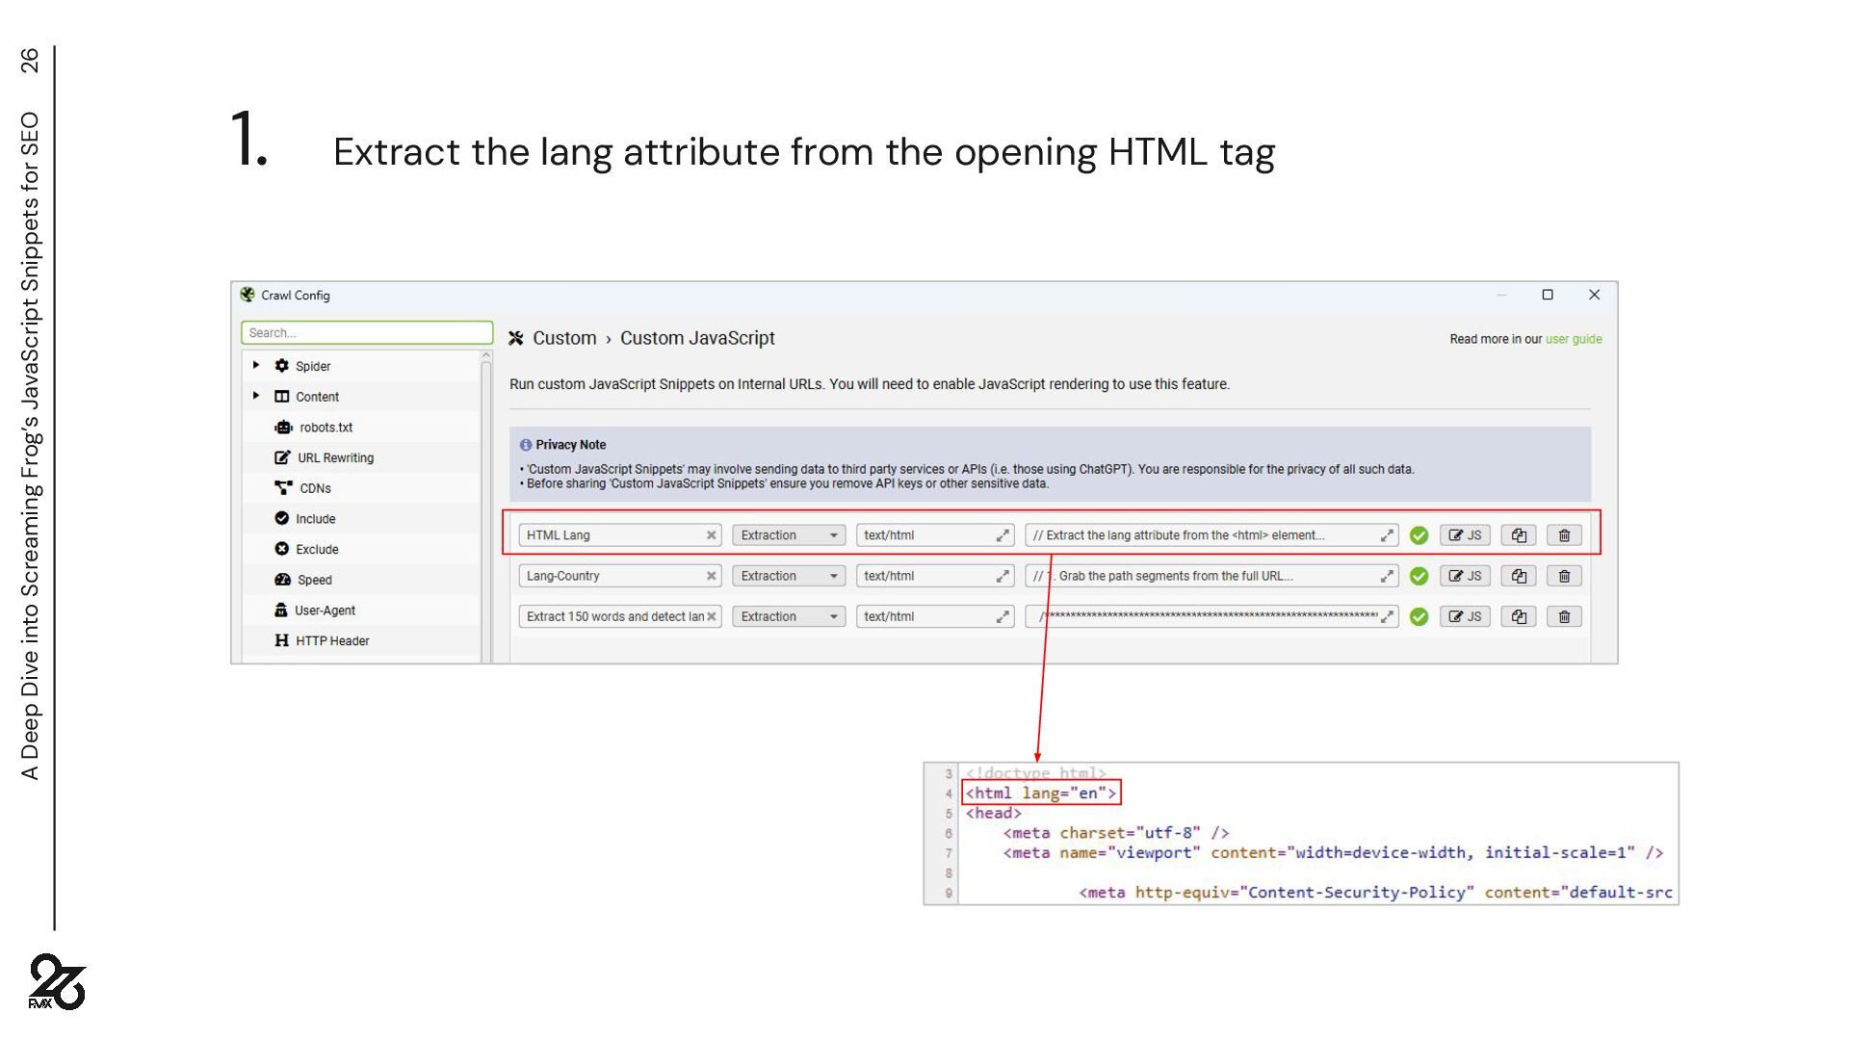Delete the HTML Lang snippet
This screenshot has height=1040, width=1849.
tap(1564, 535)
